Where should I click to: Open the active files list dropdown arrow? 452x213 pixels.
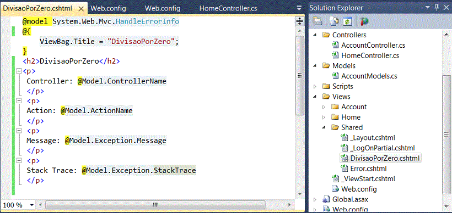coord(299,8)
